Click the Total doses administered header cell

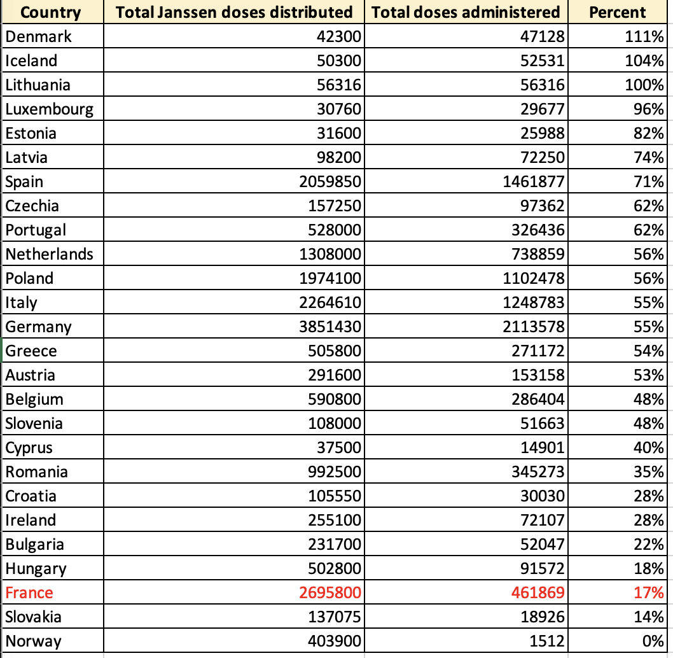(466, 12)
